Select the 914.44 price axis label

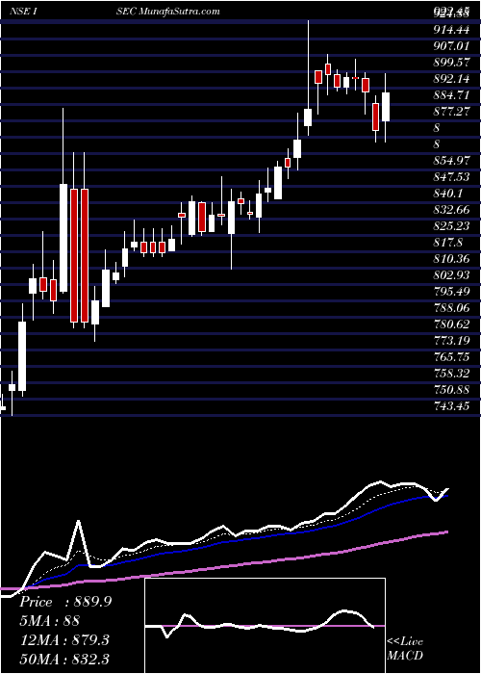451,30
